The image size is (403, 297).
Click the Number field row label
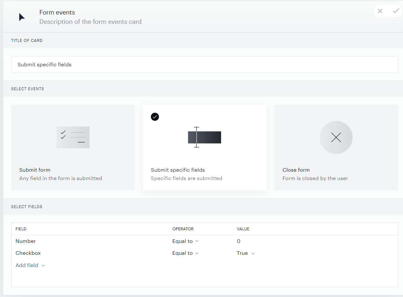[x=25, y=241]
